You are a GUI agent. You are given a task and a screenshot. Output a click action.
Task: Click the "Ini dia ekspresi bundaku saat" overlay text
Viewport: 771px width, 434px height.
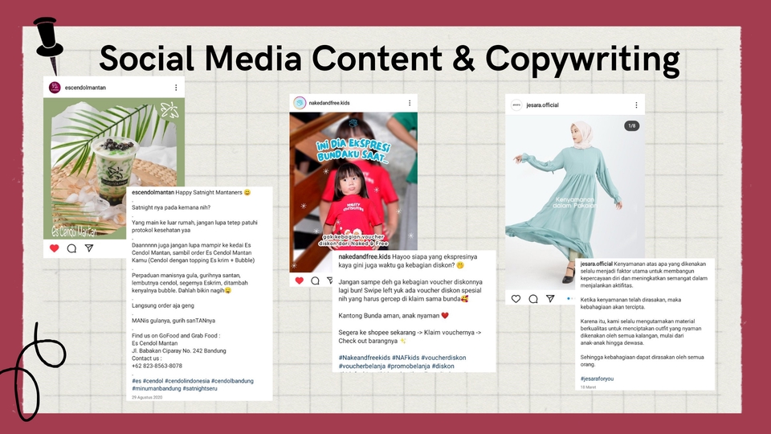pyautogui.click(x=353, y=151)
